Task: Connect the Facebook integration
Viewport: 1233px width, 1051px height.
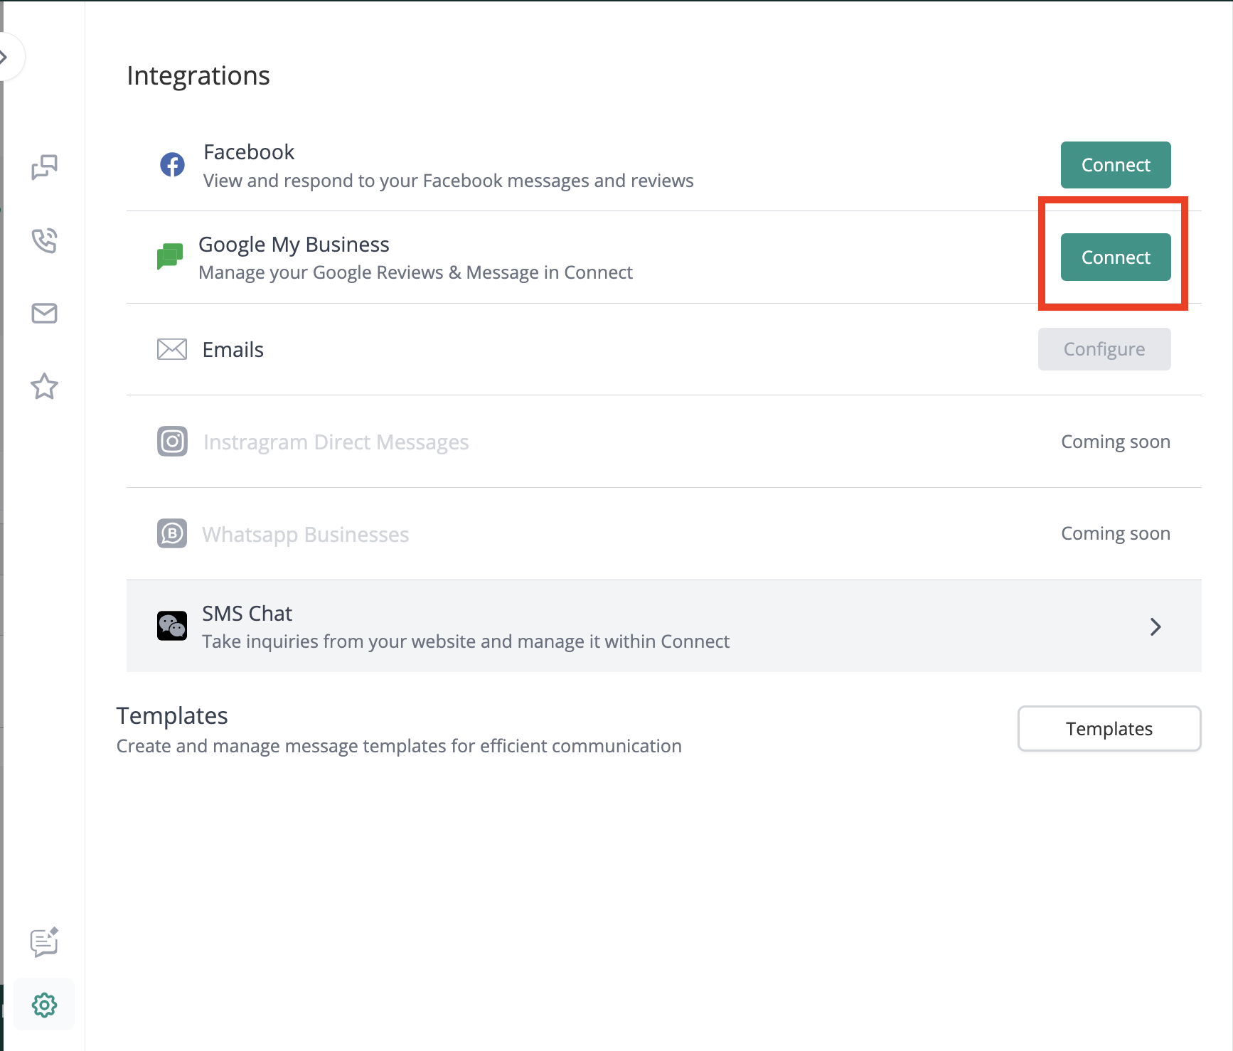Action: 1116,165
